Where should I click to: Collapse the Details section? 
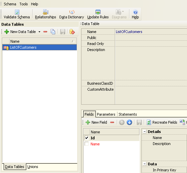point(144,132)
